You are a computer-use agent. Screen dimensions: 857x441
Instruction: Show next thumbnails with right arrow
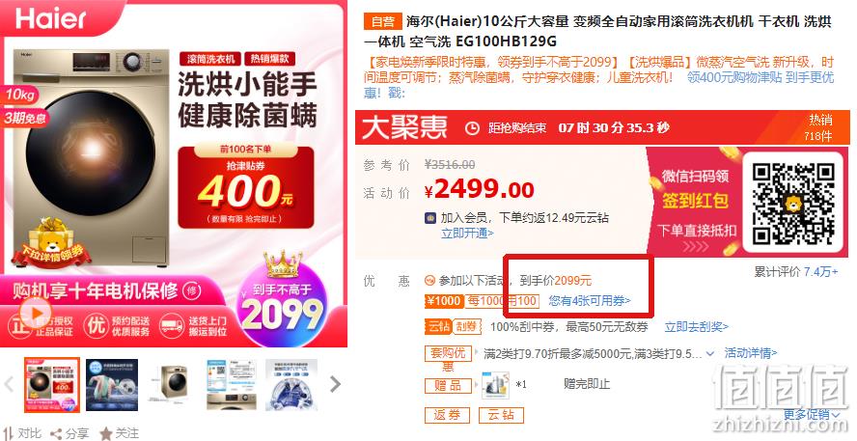pos(335,384)
